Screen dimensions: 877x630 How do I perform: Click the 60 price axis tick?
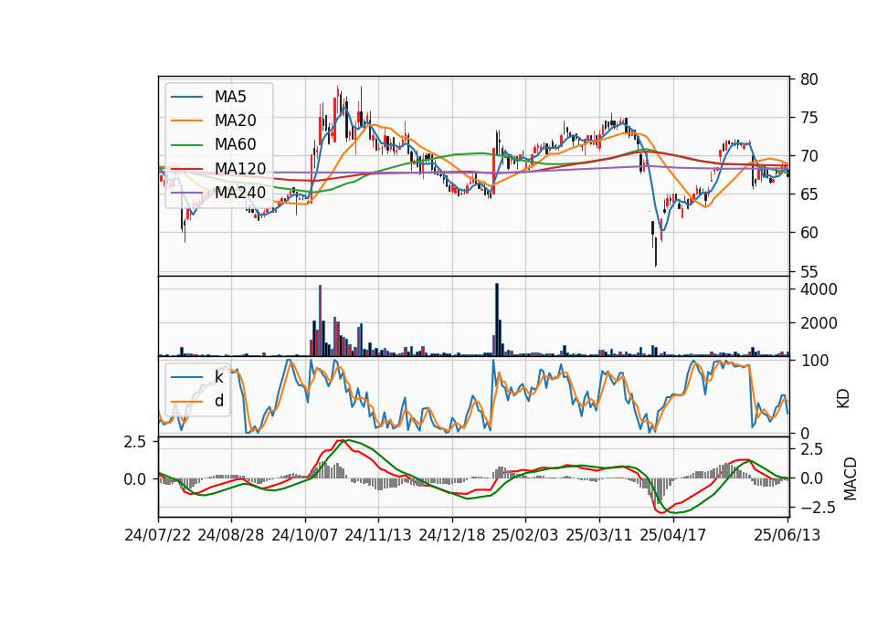pyautogui.click(x=808, y=233)
